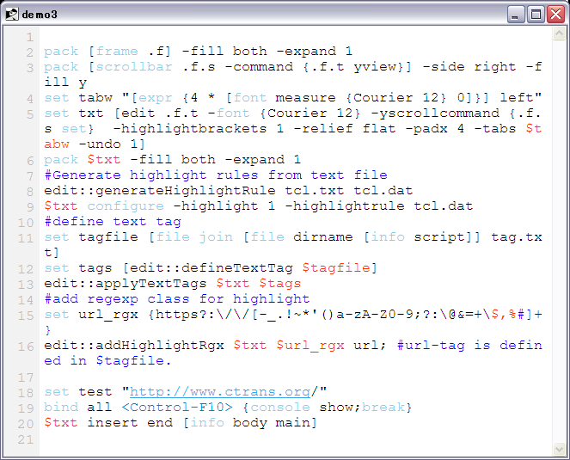This screenshot has height=460, width=570.
Task: Click 'edit::addHighlightRgx' on line 16
Action: 134,345
